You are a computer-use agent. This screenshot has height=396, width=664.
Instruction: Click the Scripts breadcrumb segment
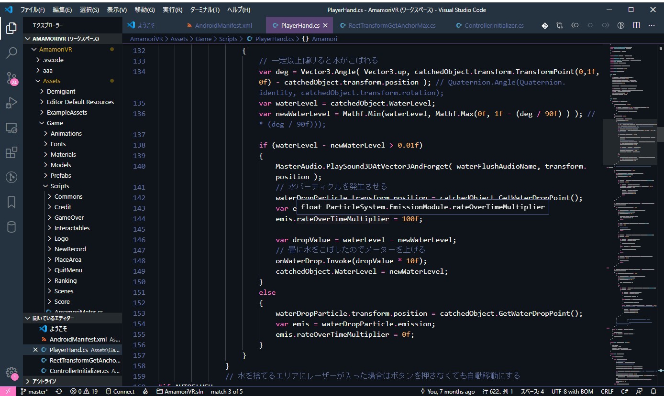point(228,39)
